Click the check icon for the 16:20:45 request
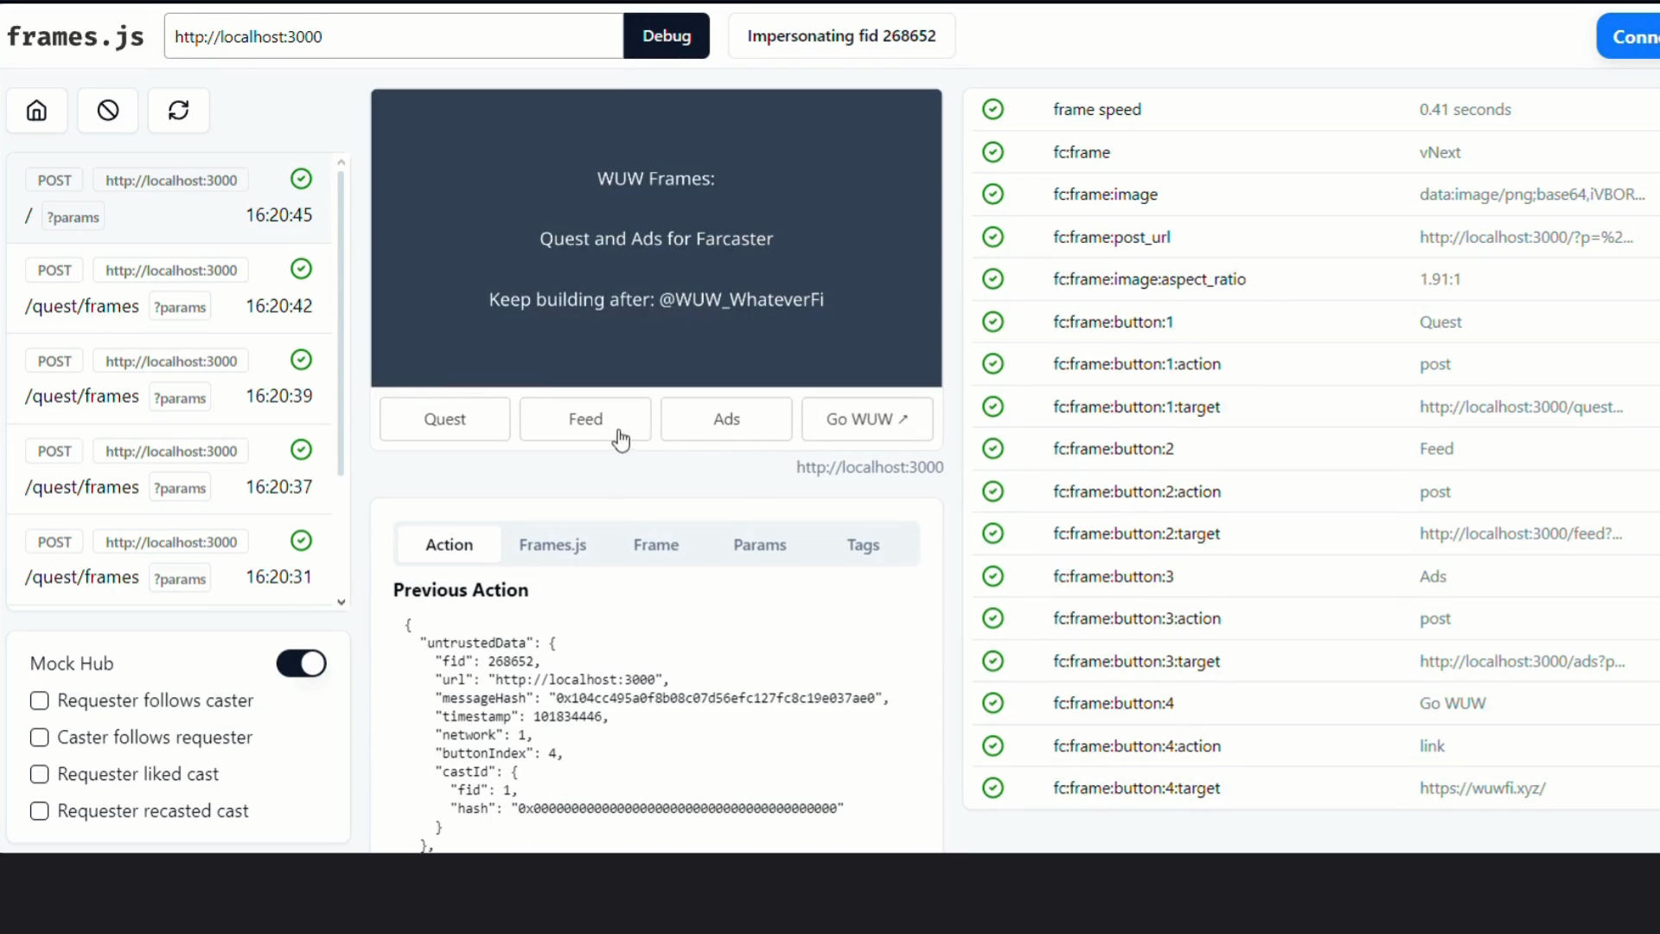The image size is (1660, 934). (301, 179)
